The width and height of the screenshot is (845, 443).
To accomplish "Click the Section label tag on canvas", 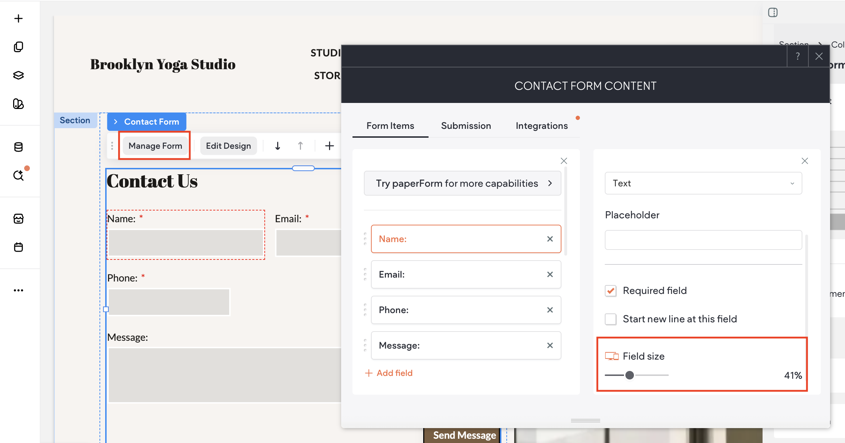I will pos(75,120).
